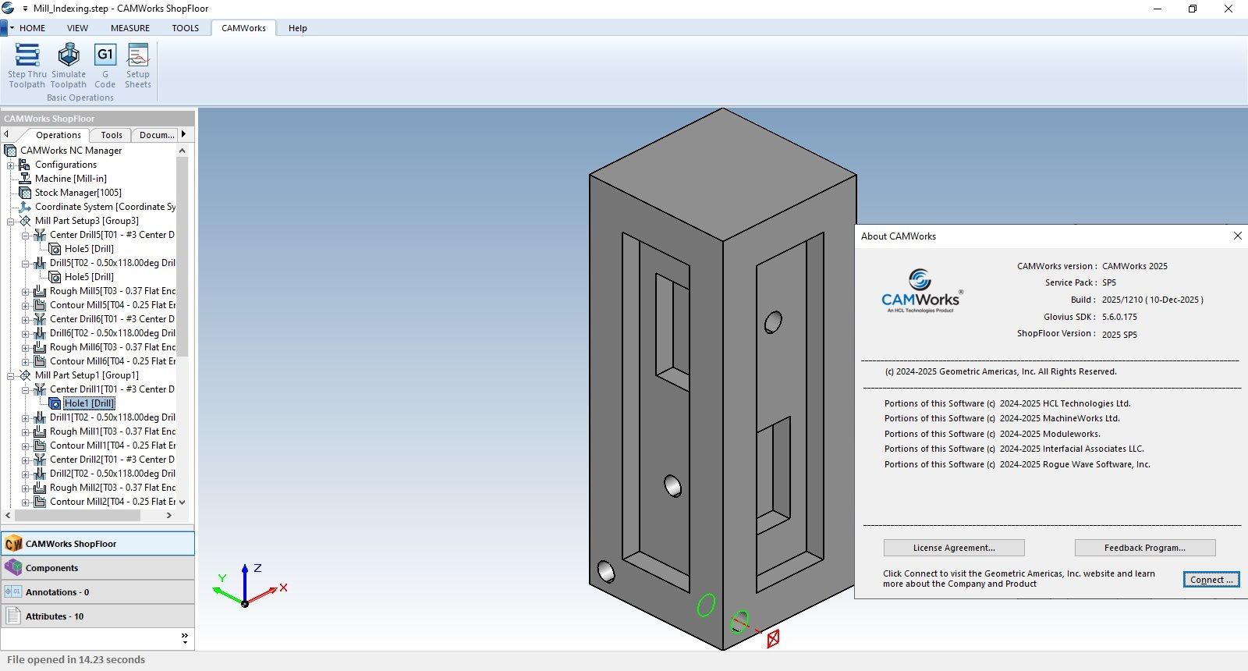Click the CAMWorks logo in the title bar
This screenshot has height=671, width=1248.
(x=9, y=9)
